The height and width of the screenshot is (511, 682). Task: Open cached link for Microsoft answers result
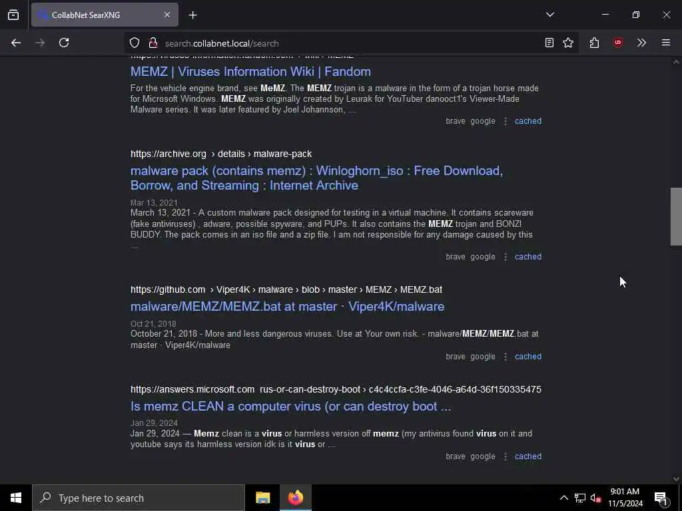coord(528,456)
